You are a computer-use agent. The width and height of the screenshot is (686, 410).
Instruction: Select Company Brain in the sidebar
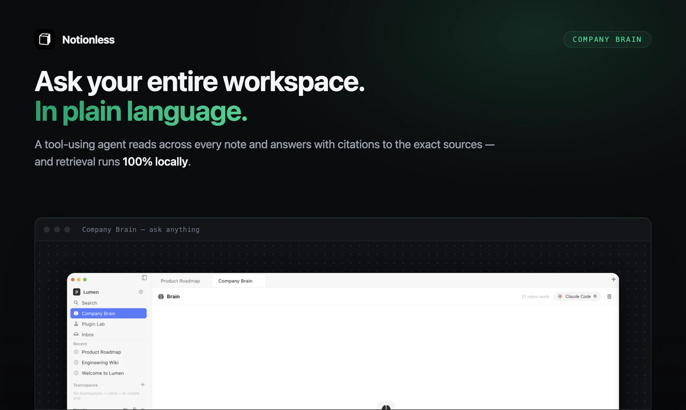(108, 313)
